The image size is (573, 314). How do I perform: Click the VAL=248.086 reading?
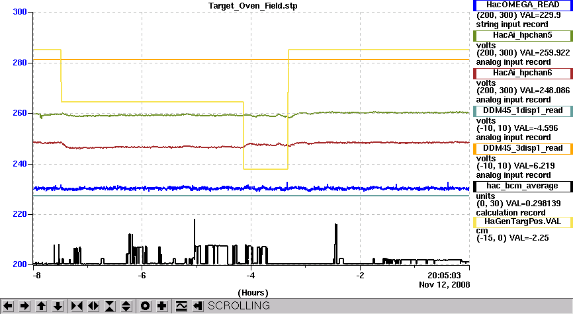(545, 91)
